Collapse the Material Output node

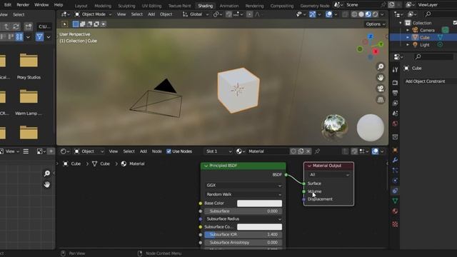[309, 166]
